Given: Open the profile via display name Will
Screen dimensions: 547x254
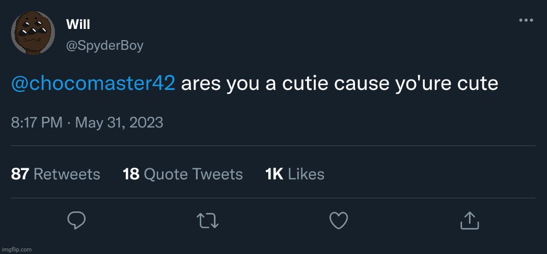Looking at the screenshot, I should [x=78, y=24].
